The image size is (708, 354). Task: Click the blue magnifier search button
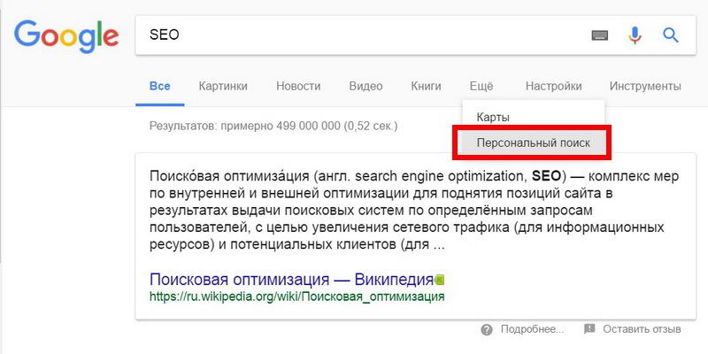671,35
